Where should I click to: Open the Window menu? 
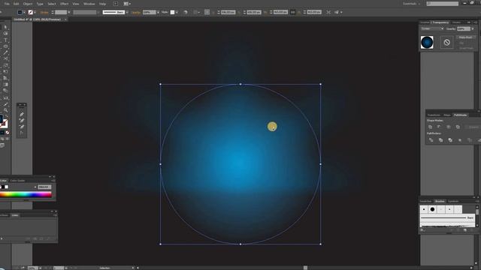click(89, 4)
